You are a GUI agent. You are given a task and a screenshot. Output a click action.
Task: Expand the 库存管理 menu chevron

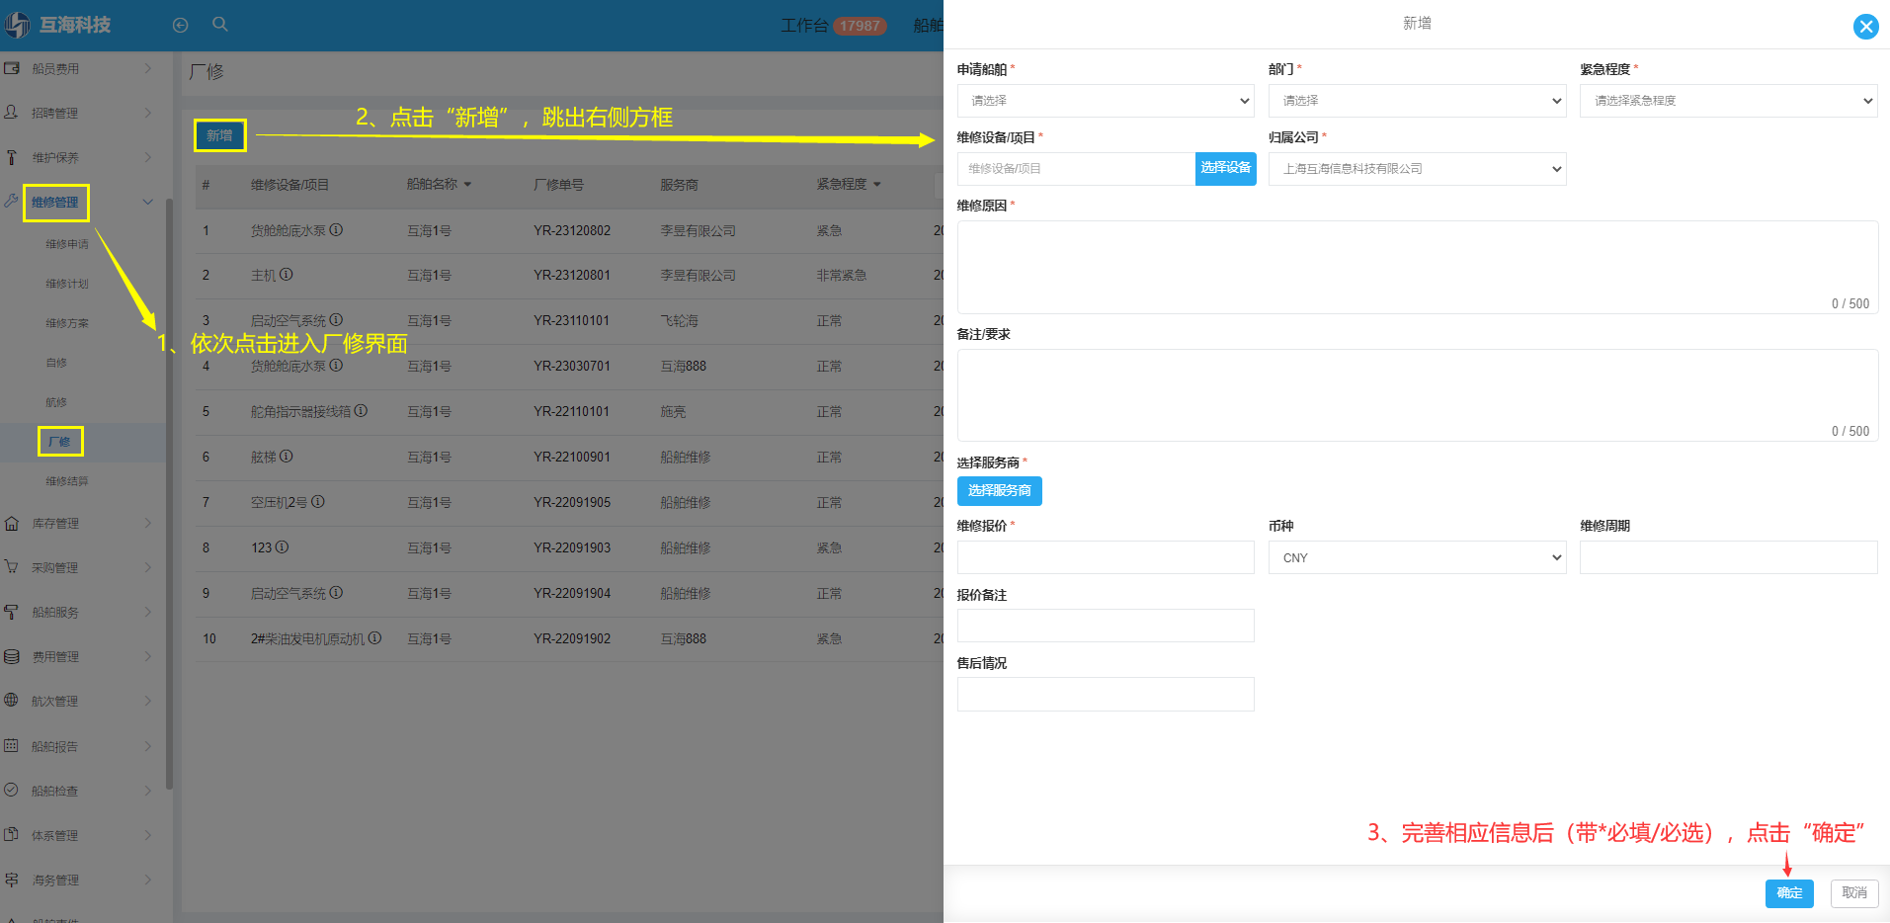[148, 523]
